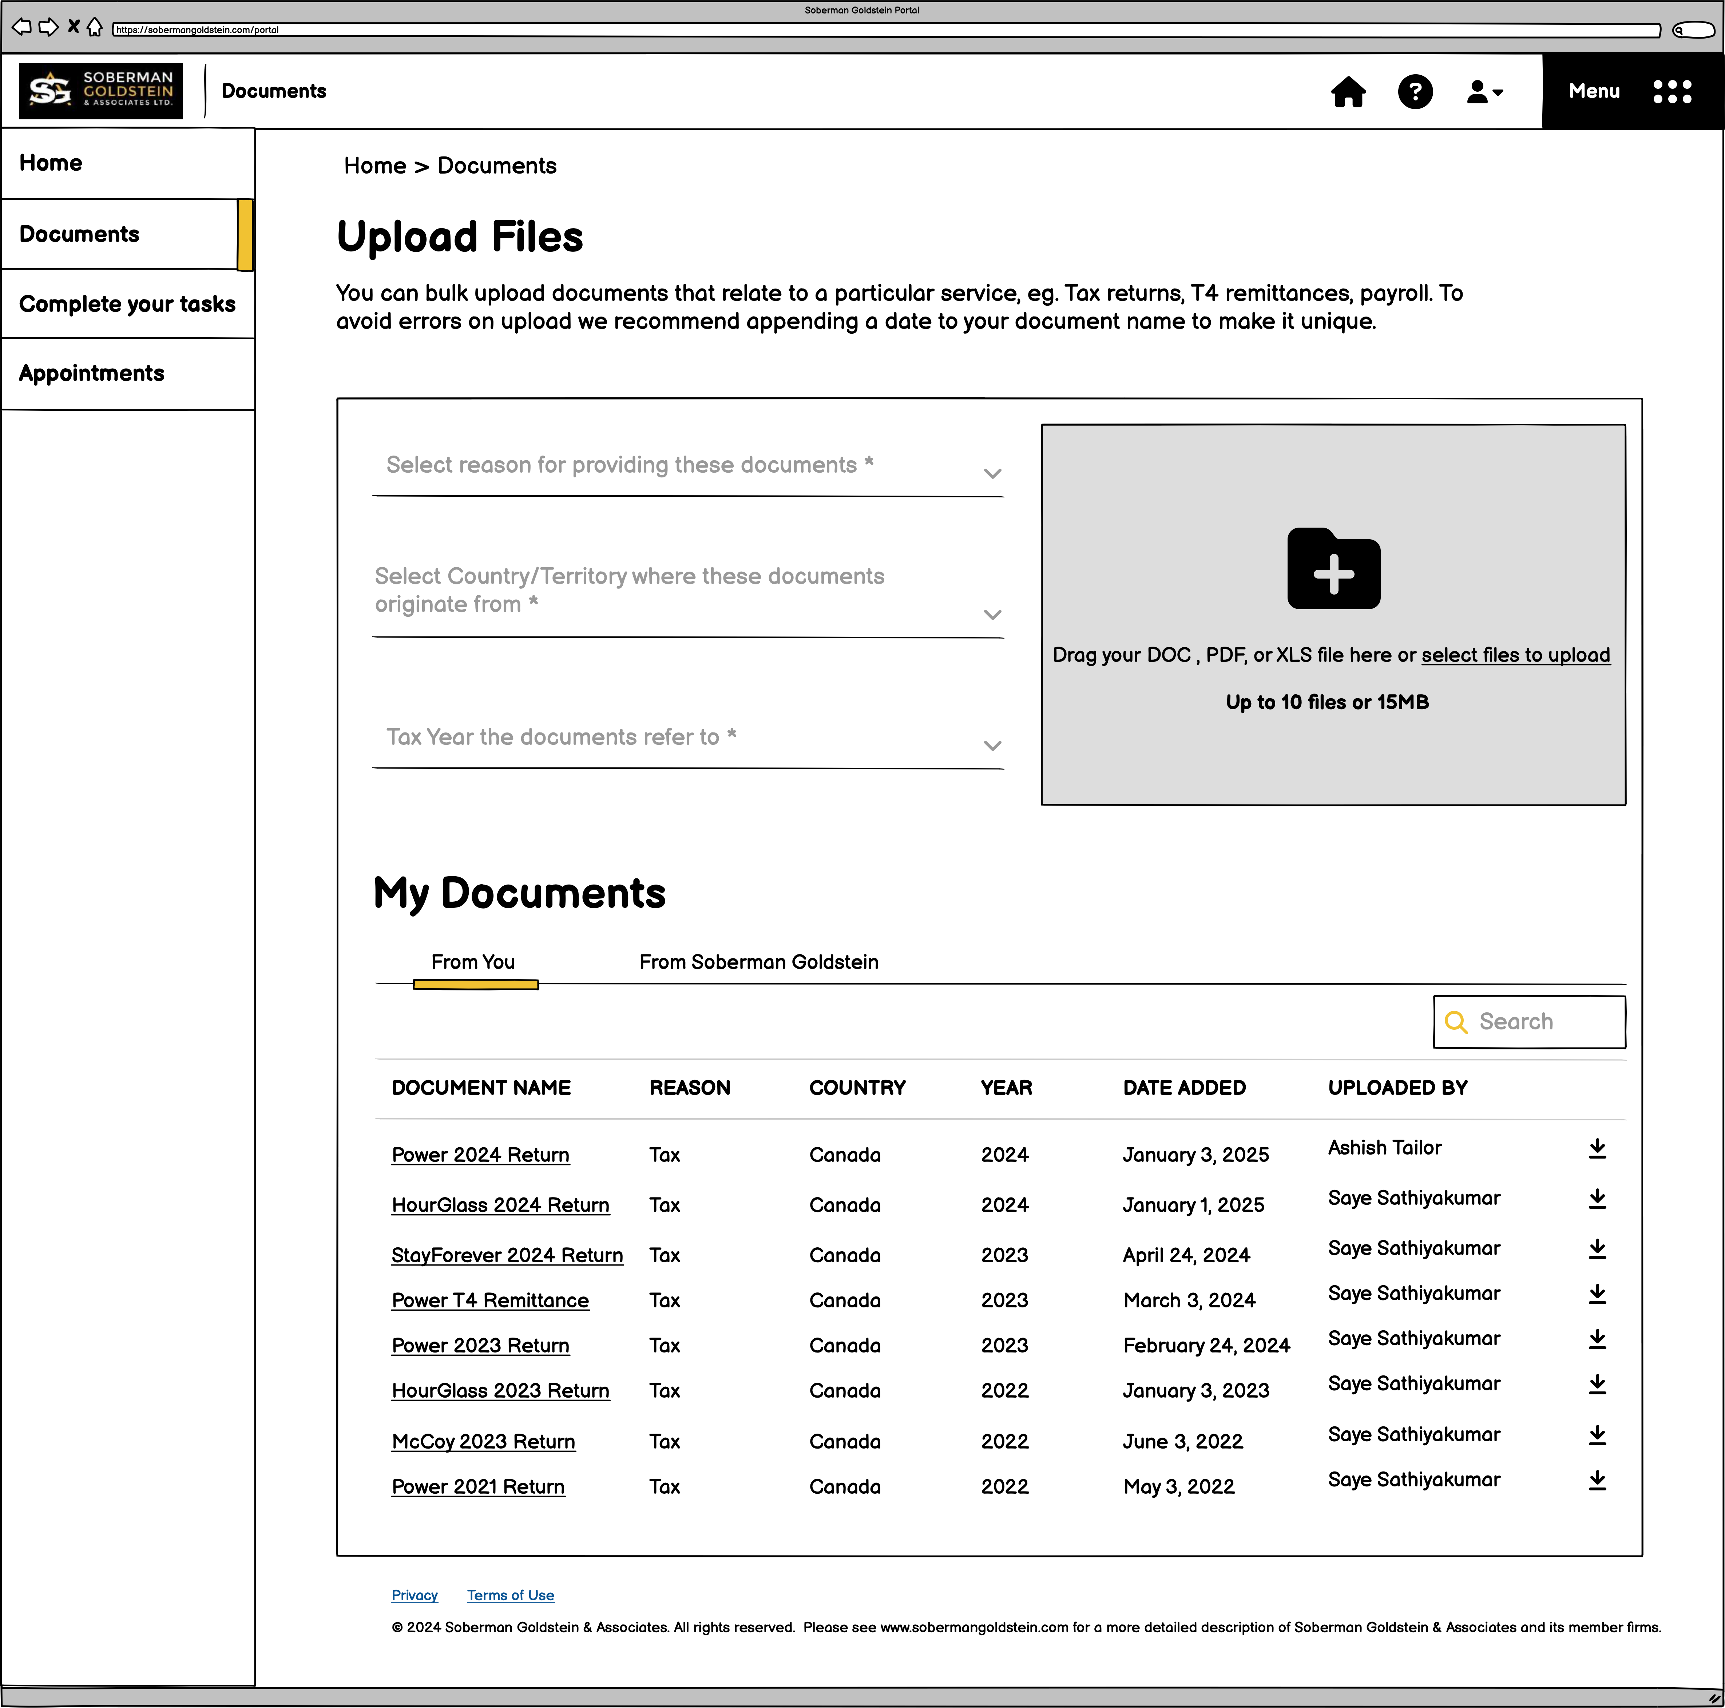This screenshot has width=1725, height=1708.
Task: Open the nine-dot Menu grid icon
Action: [x=1672, y=92]
